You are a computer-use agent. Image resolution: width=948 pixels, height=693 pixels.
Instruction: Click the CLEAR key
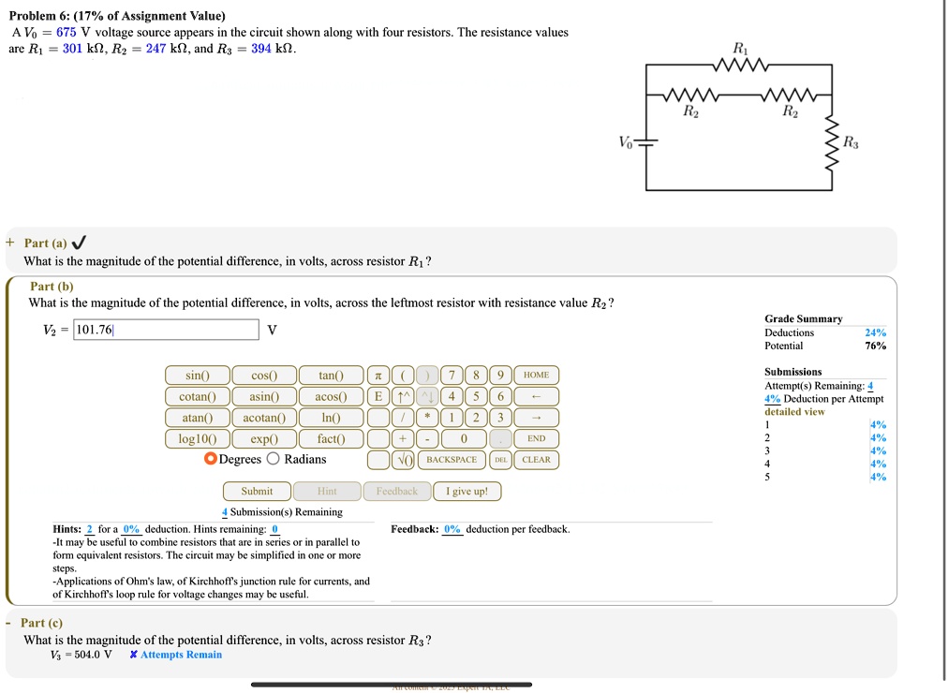tap(536, 460)
